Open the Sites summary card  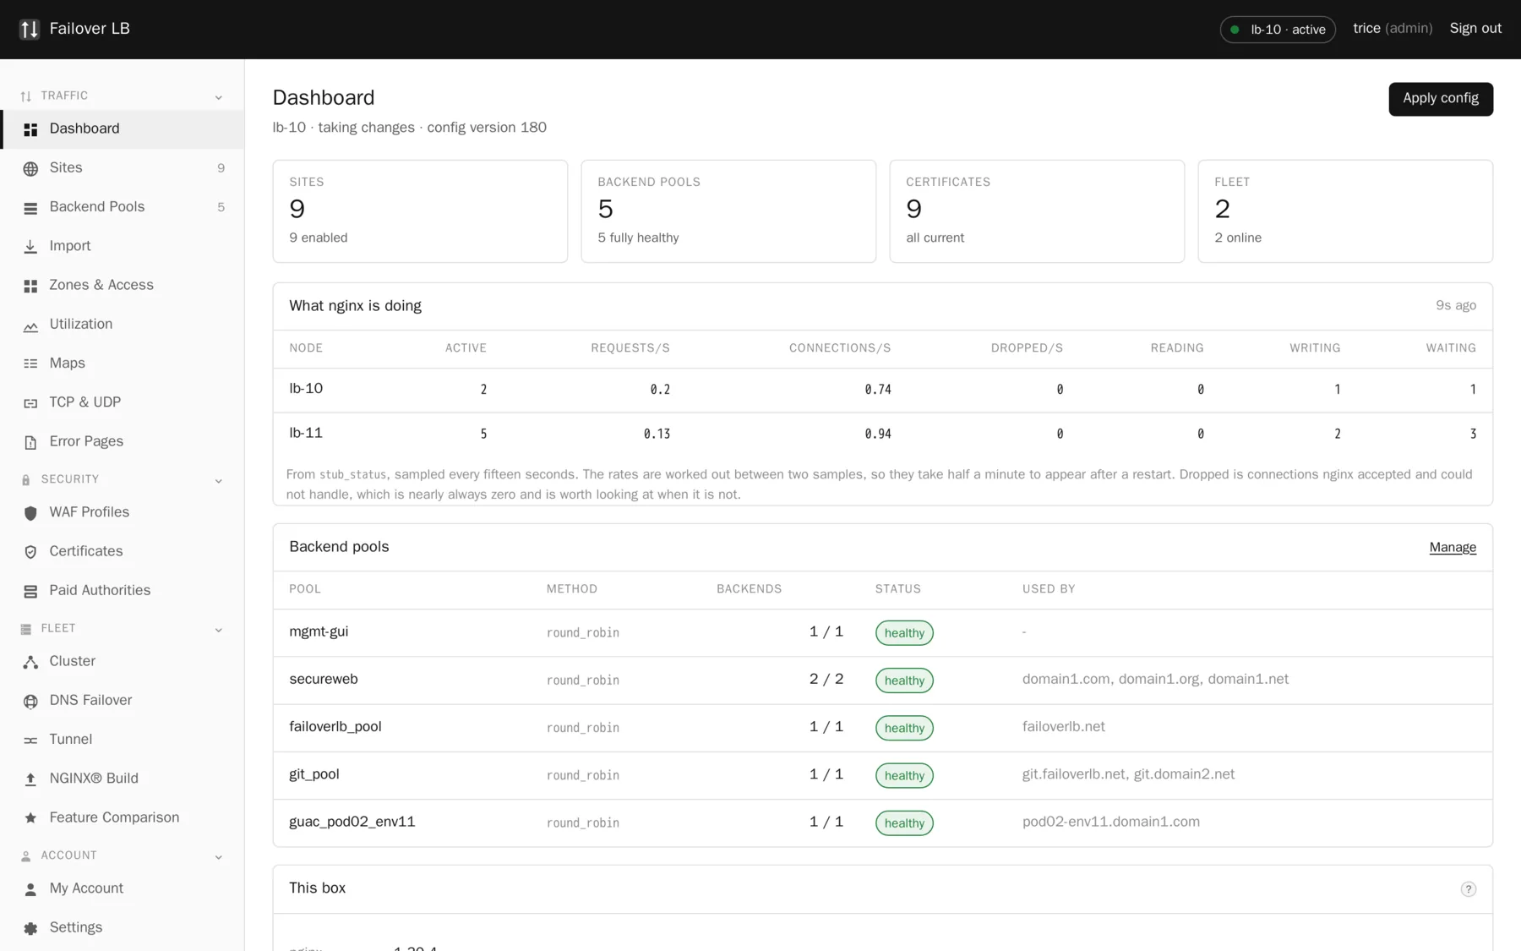tap(420, 211)
